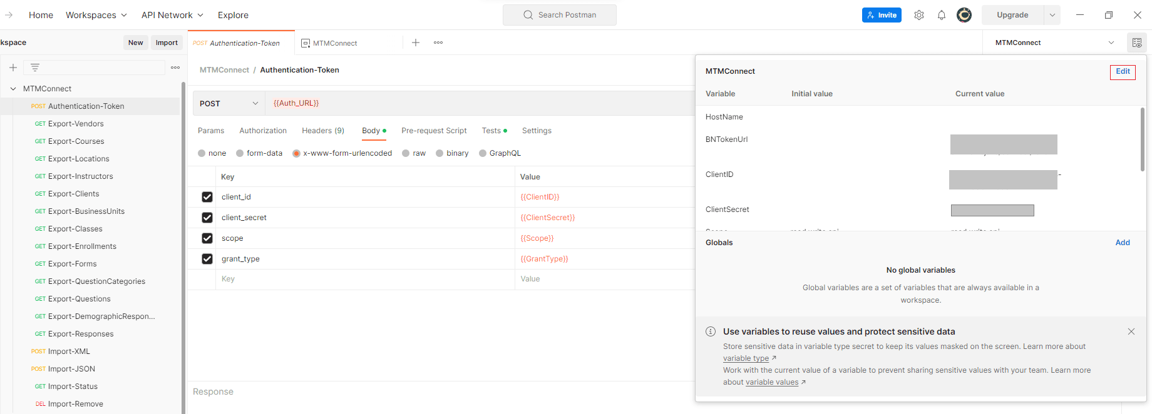Switch to the Params tab
Image resolution: width=1152 pixels, height=414 pixels.
pos(211,131)
